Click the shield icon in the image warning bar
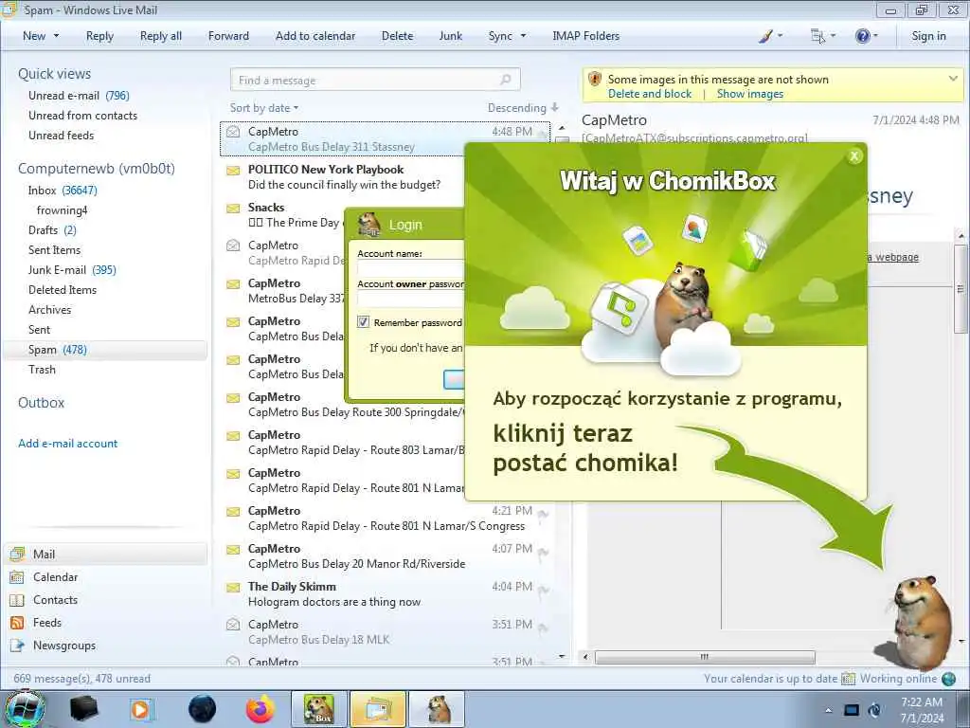The height and width of the screenshot is (728, 970). pos(595,80)
